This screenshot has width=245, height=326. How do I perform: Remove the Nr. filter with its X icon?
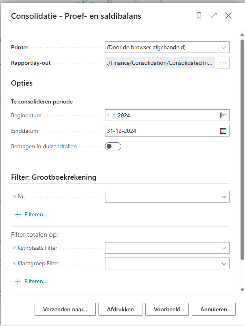(x=14, y=196)
